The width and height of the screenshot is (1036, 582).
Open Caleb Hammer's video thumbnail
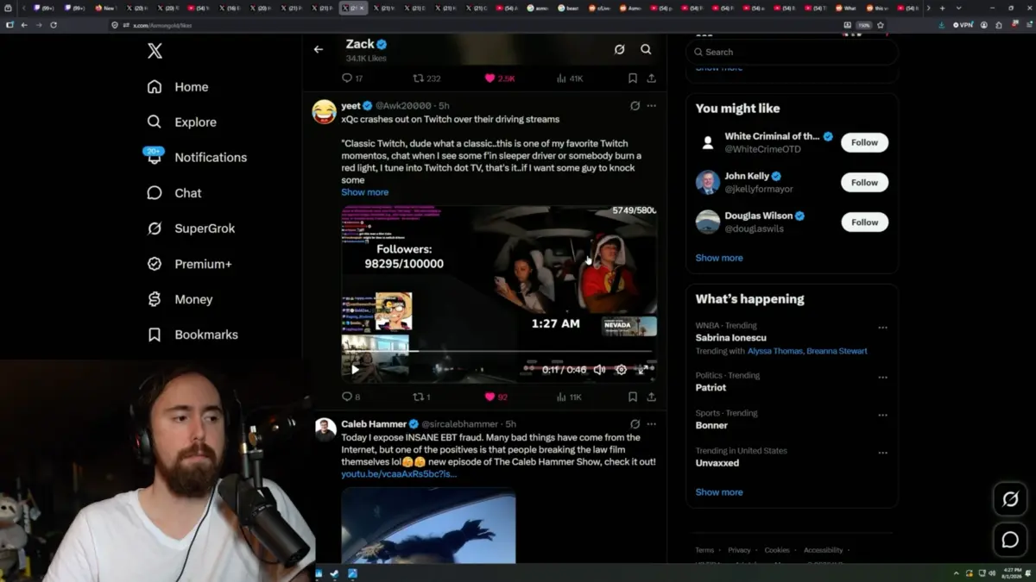(428, 525)
